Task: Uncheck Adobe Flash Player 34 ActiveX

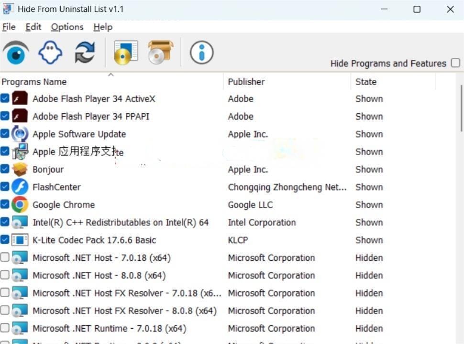Action: (5, 98)
